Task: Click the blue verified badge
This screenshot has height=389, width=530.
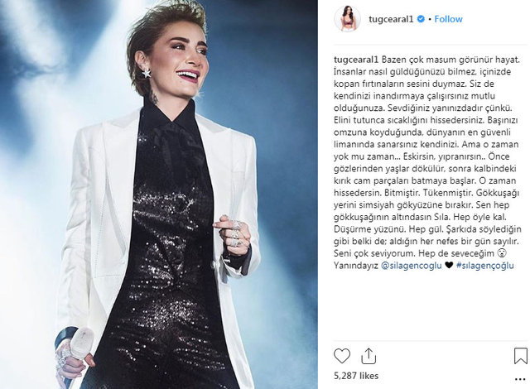Action: coord(421,19)
